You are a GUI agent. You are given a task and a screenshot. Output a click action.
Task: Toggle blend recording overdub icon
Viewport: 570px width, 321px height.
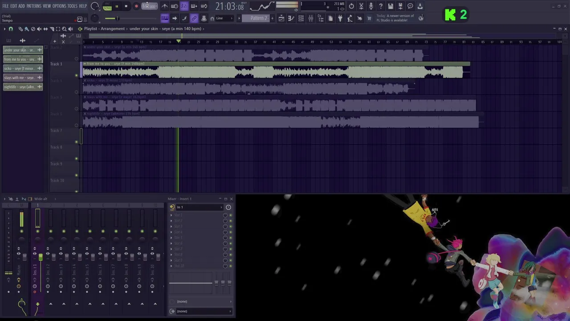coord(194,6)
